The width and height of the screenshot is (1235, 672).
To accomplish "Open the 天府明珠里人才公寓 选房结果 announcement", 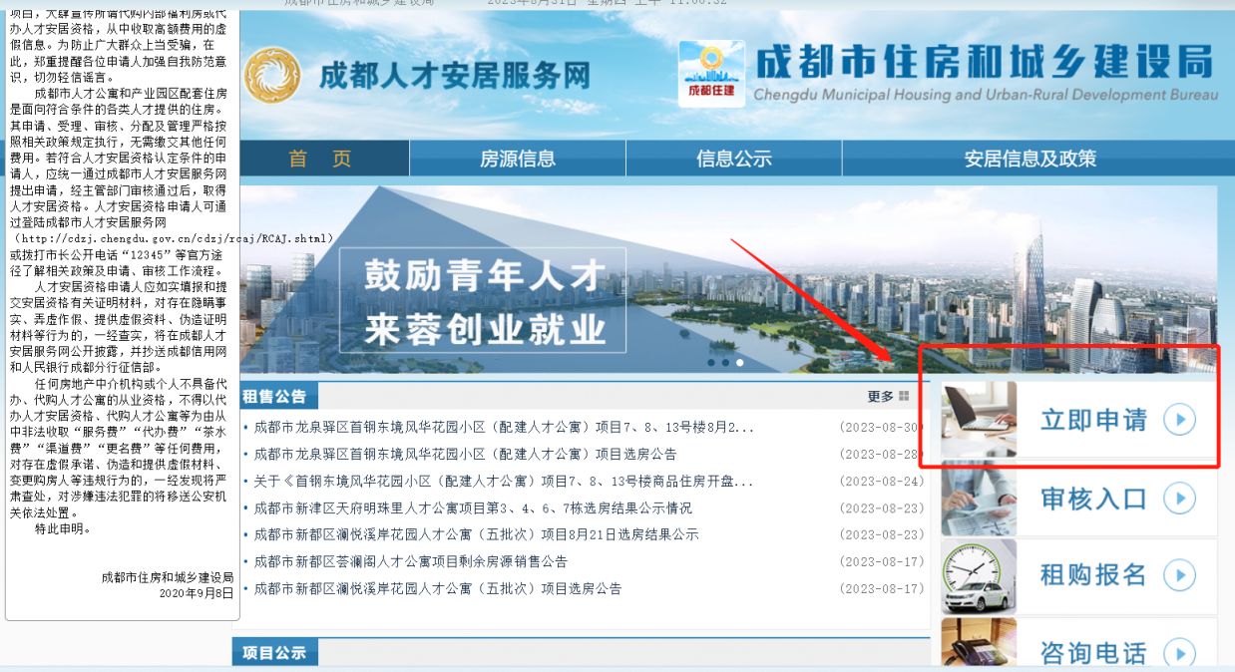I will (472, 508).
